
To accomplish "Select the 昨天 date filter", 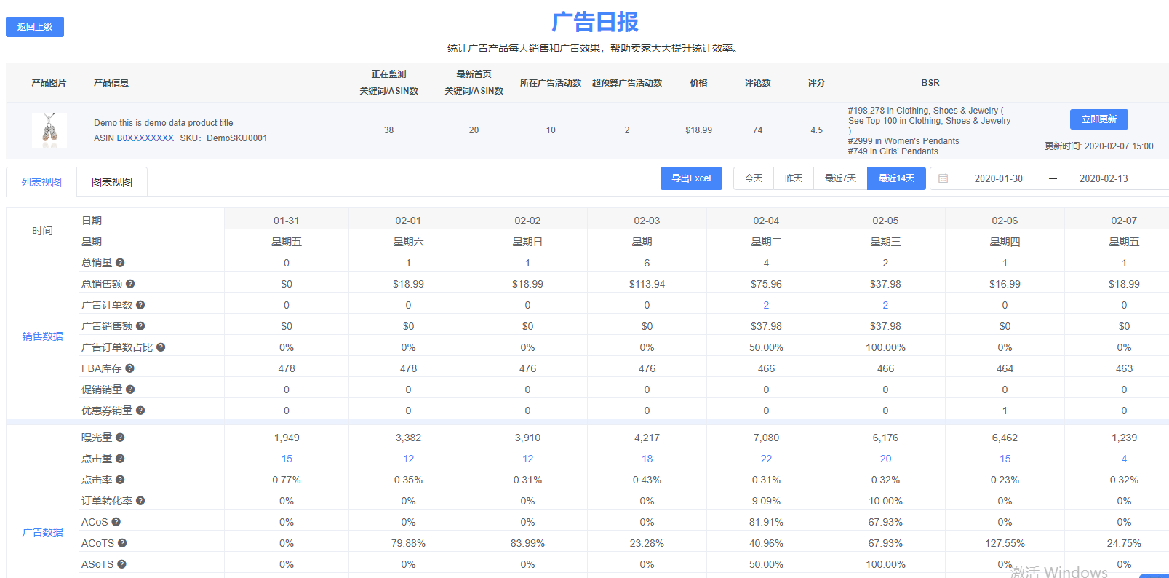I will coord(794,178).
